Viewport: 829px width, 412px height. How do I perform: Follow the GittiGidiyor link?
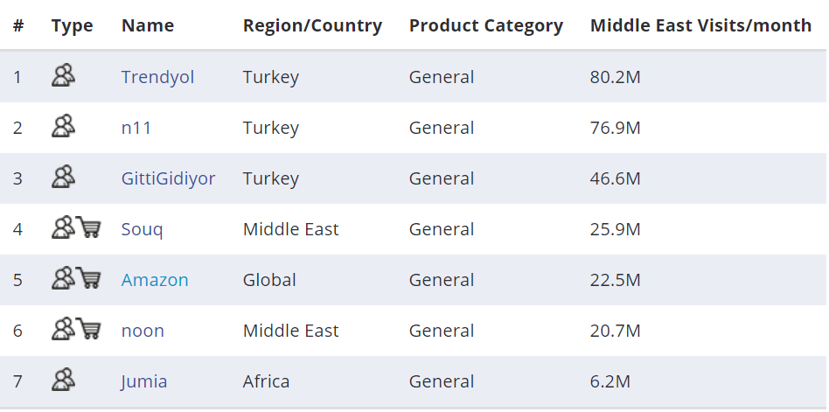(x=168, y=178)
